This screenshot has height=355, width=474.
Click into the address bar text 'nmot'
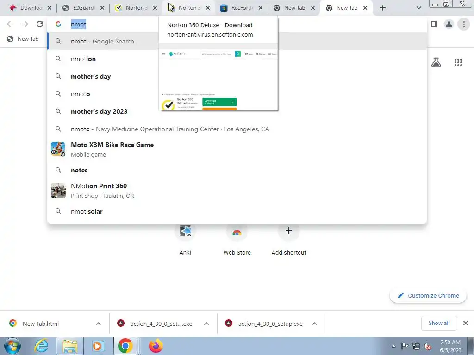78,24
